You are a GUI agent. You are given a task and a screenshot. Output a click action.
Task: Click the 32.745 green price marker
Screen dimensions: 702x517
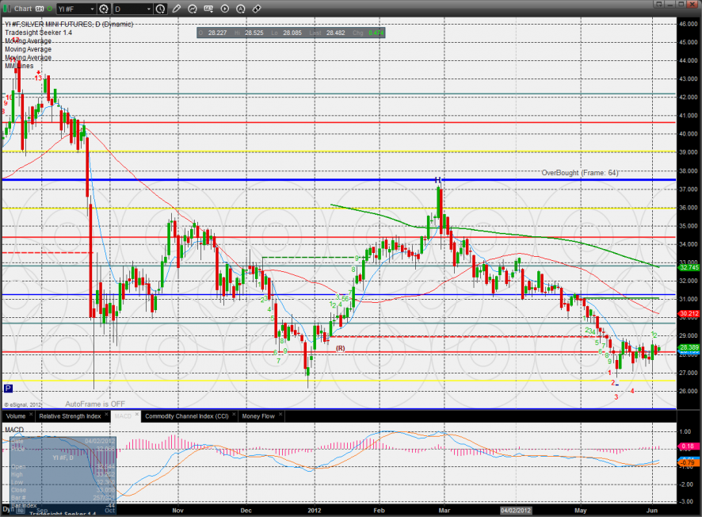(x=689, y=267)
